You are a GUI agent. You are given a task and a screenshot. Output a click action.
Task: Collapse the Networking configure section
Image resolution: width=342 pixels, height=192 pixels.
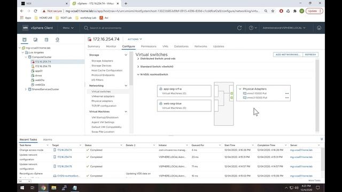coord(126,85)
